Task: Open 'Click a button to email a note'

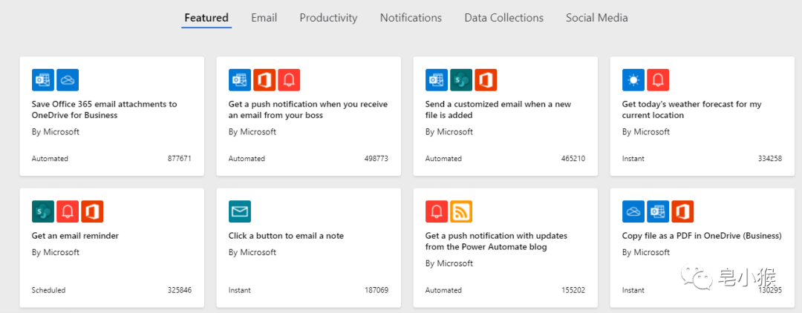Action: (x=286, y=236)
